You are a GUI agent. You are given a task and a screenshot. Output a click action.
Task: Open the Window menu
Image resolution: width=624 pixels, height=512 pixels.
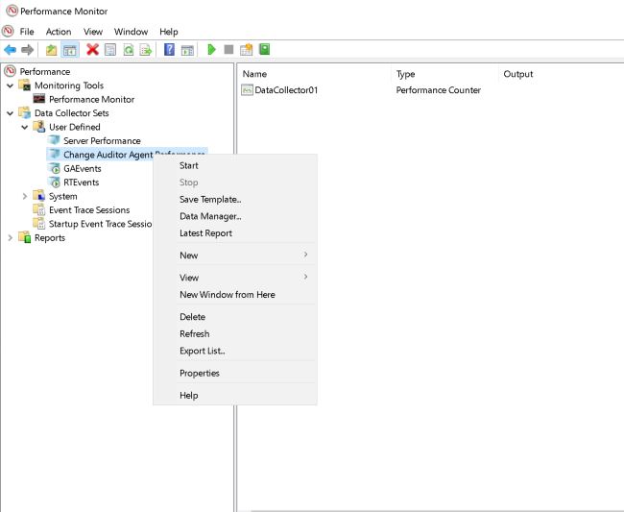(x=131, y=32)
